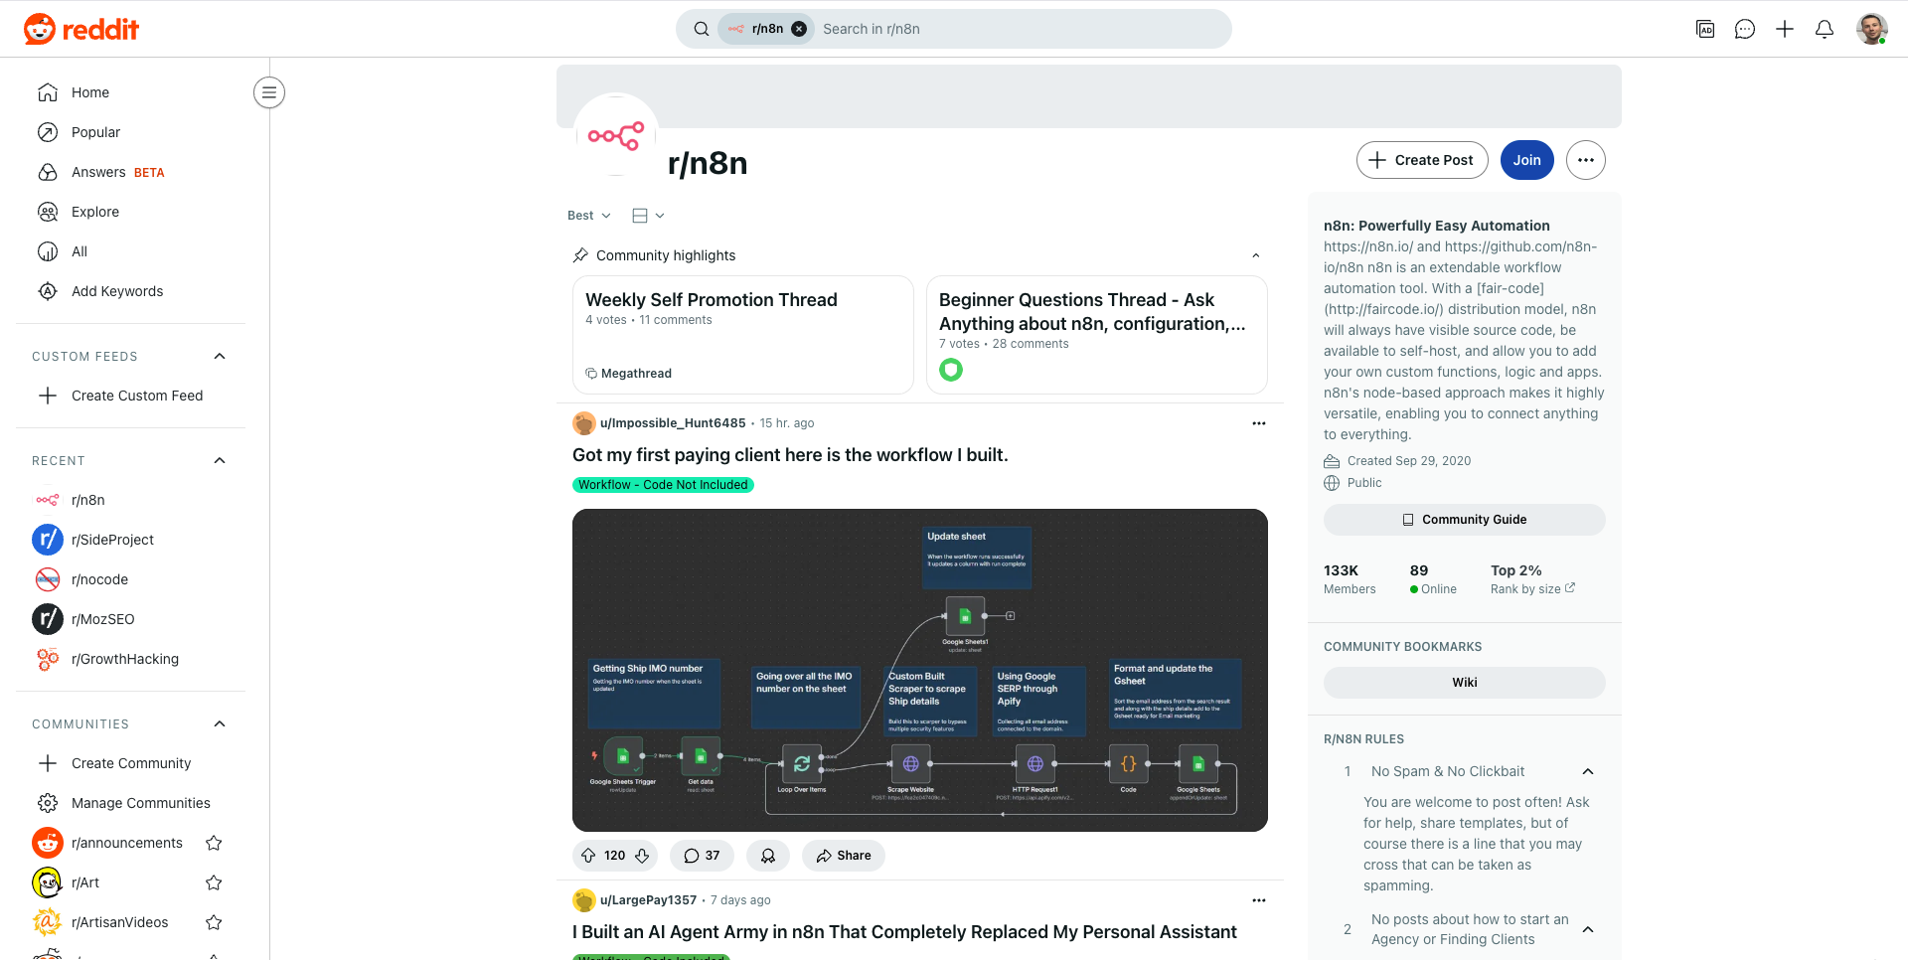Give award to the first post
The image size is (1908, 960).
click(x=768, y=856)
